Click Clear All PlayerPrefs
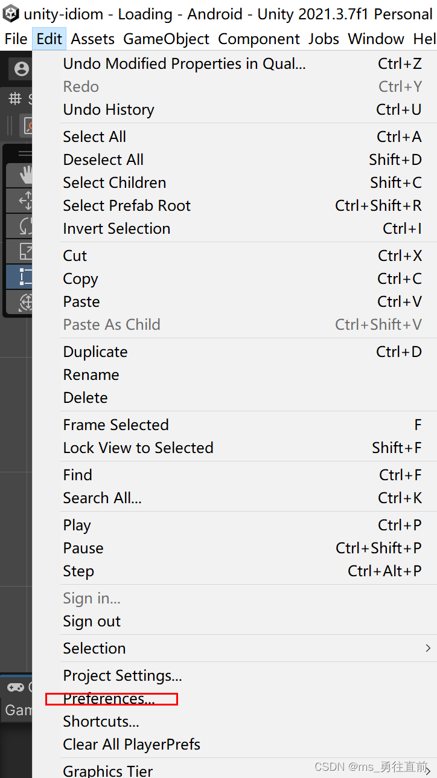437x778 pixels. [x=132, y=745]
